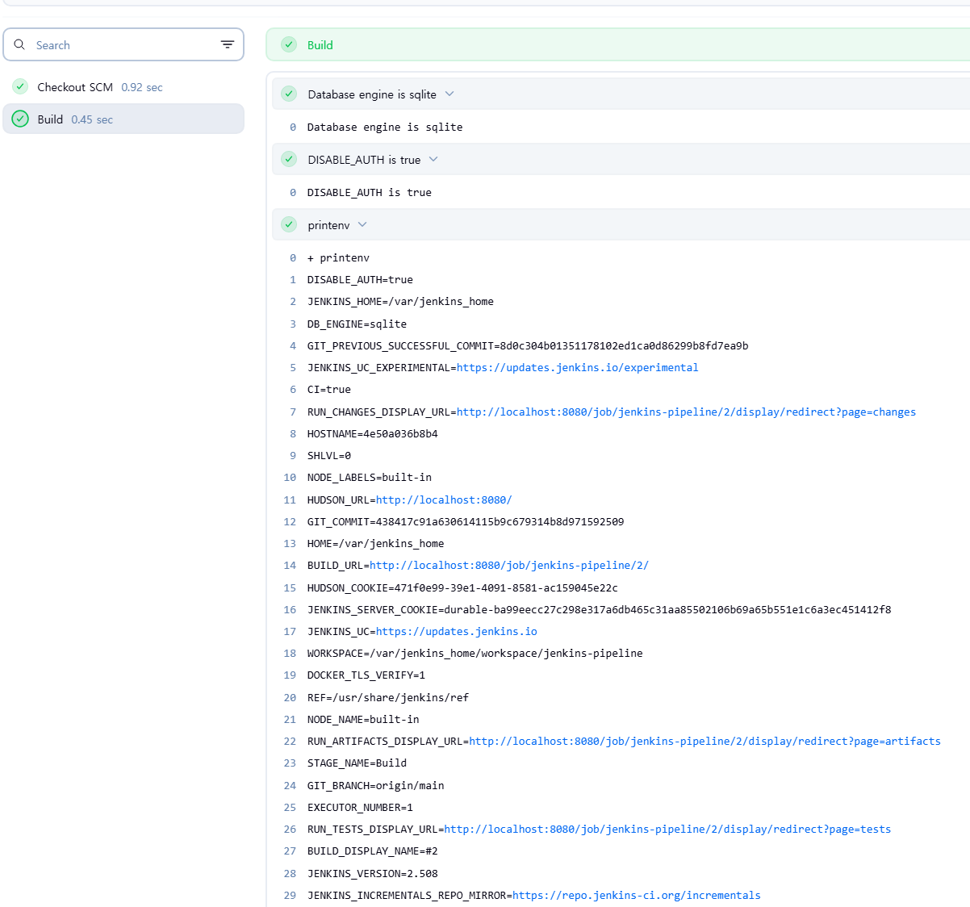Open the HUDSON_URL localhost:8080 link
This screenshot has height=907, width=970.
tap(444, 499)
